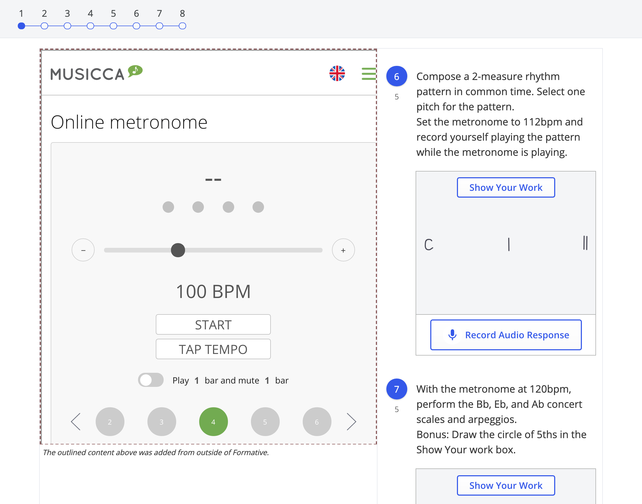
Task: Click the TAP TEMPO button
Action: 213,349
